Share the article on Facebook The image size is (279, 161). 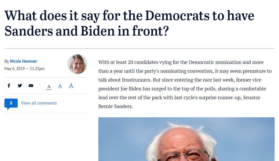(9, 86)
